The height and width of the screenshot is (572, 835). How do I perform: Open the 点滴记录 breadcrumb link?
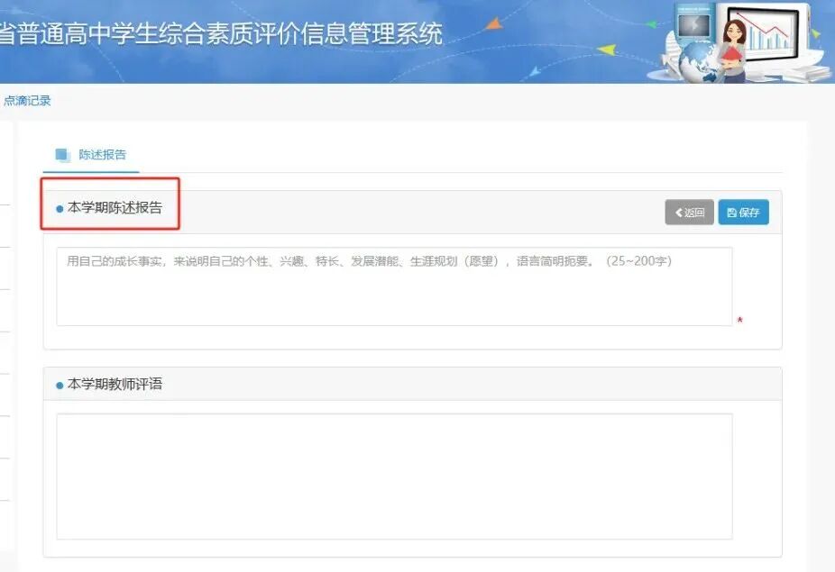click(x=27, y=101)
